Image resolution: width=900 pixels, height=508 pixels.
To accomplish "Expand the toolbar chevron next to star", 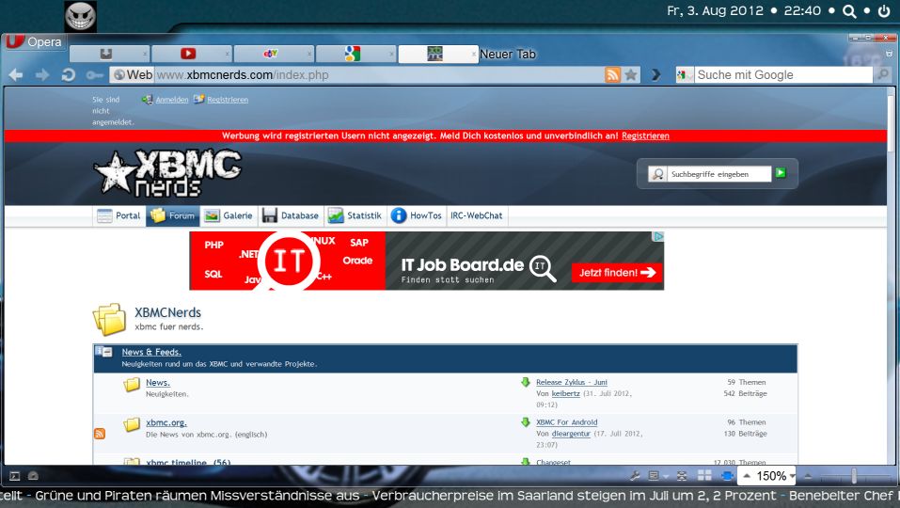I will [656, 74].
